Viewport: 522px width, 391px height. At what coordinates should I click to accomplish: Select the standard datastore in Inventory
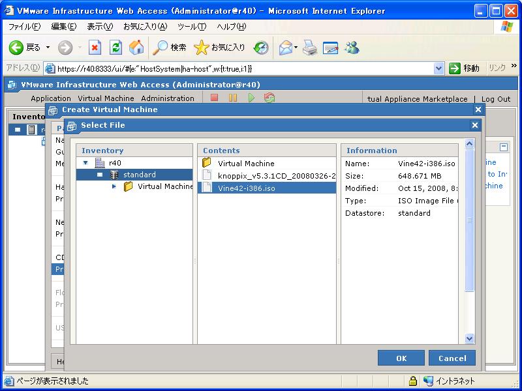click(x=134, y=175)
